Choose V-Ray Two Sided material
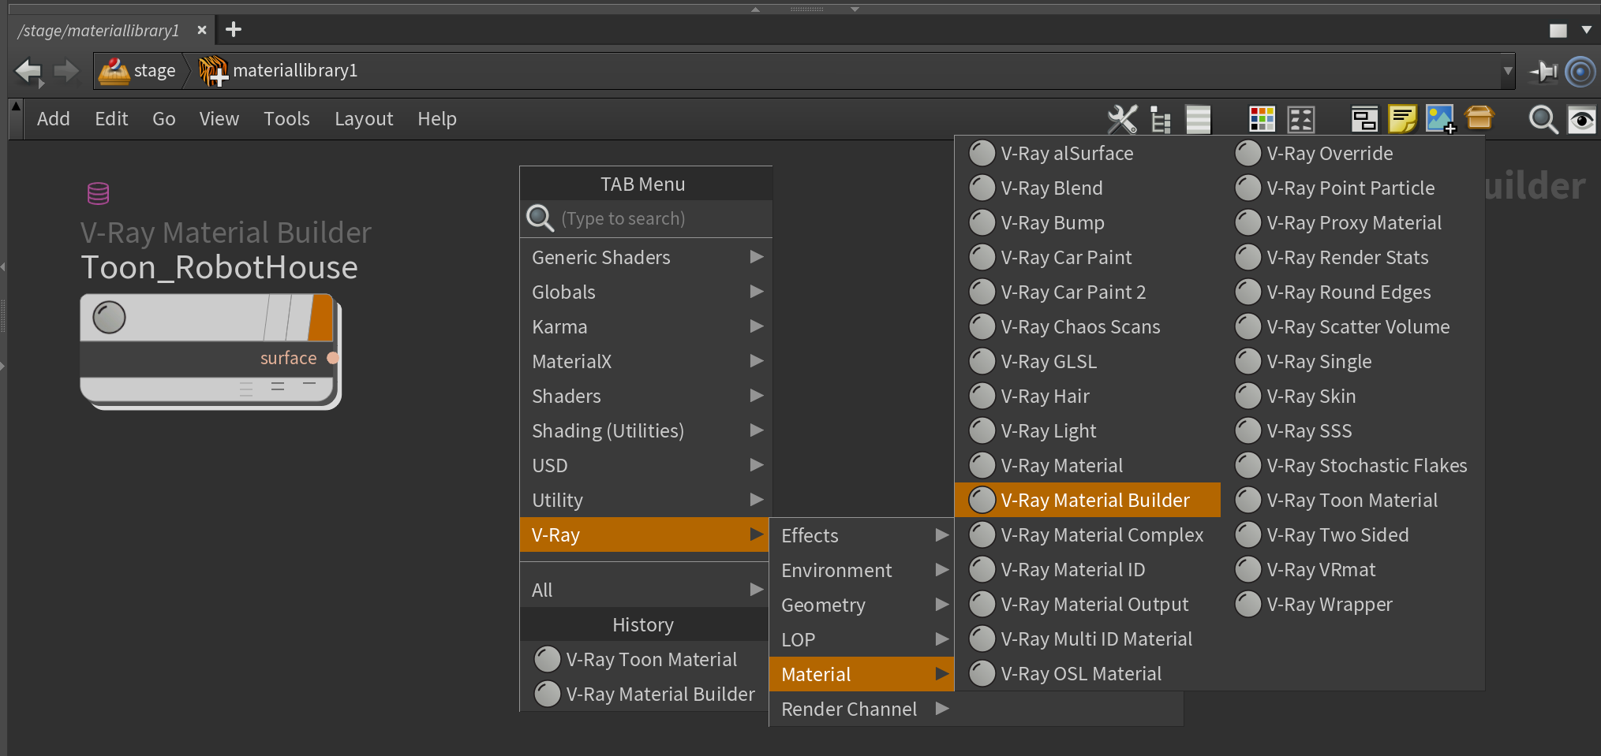Screen dimensions: 1601x756 click(x=1352, y=534)
